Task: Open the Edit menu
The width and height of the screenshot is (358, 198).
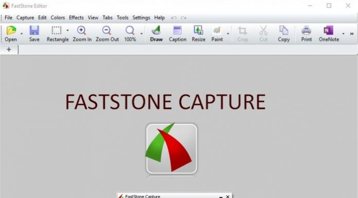Action: tap(42, 17)
